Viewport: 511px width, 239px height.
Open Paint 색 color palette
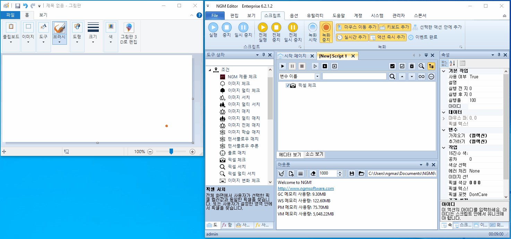[111, 36]
